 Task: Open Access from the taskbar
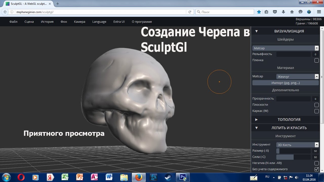click(94, 177)
